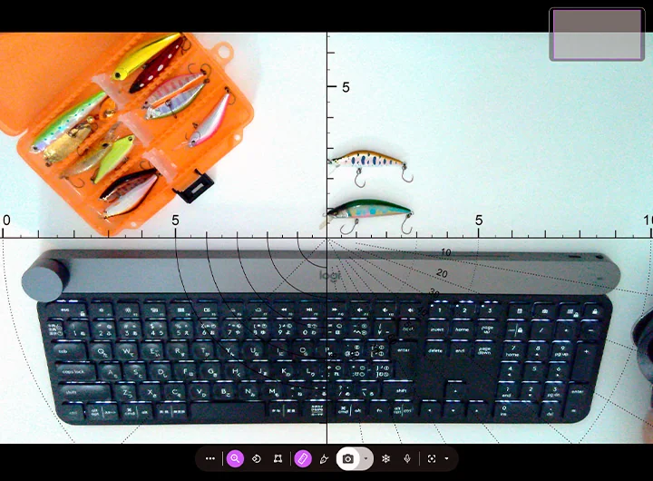Open the three-dot more options menu

[210, 459]
